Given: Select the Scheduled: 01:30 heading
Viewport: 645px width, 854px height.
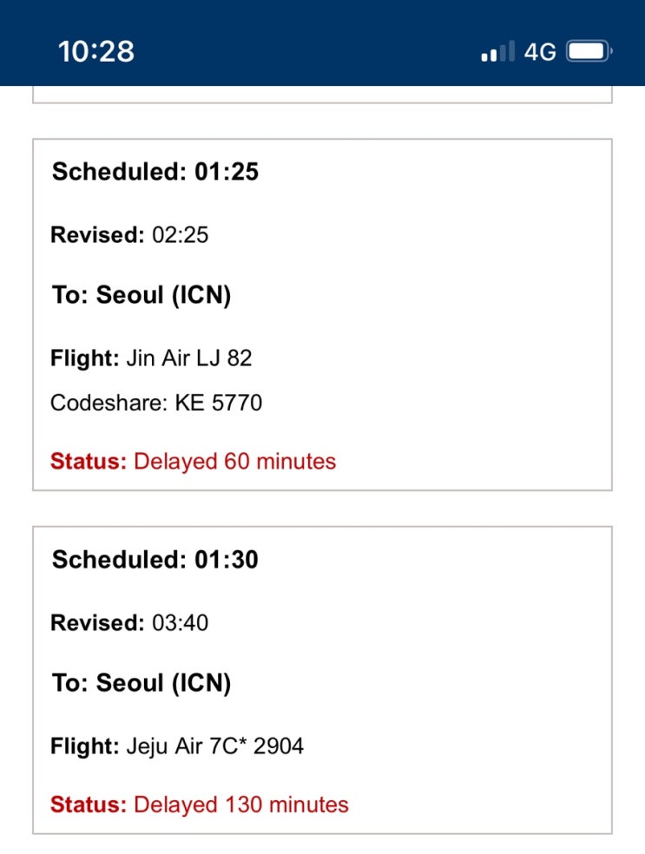Looking at the screenshot, I should pos(155,560).
